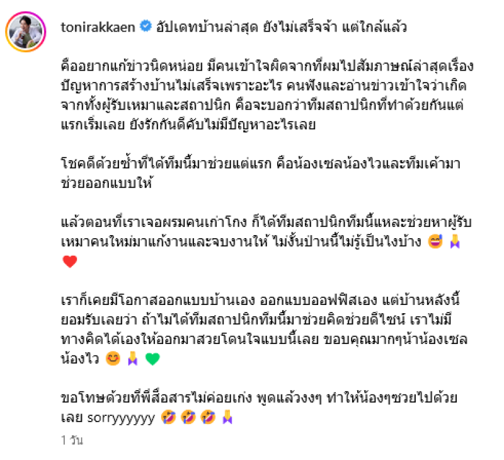Screen dimensions: 504x460
Task: Click the last praying hands emoji in the post
Action: coord(227,417)
